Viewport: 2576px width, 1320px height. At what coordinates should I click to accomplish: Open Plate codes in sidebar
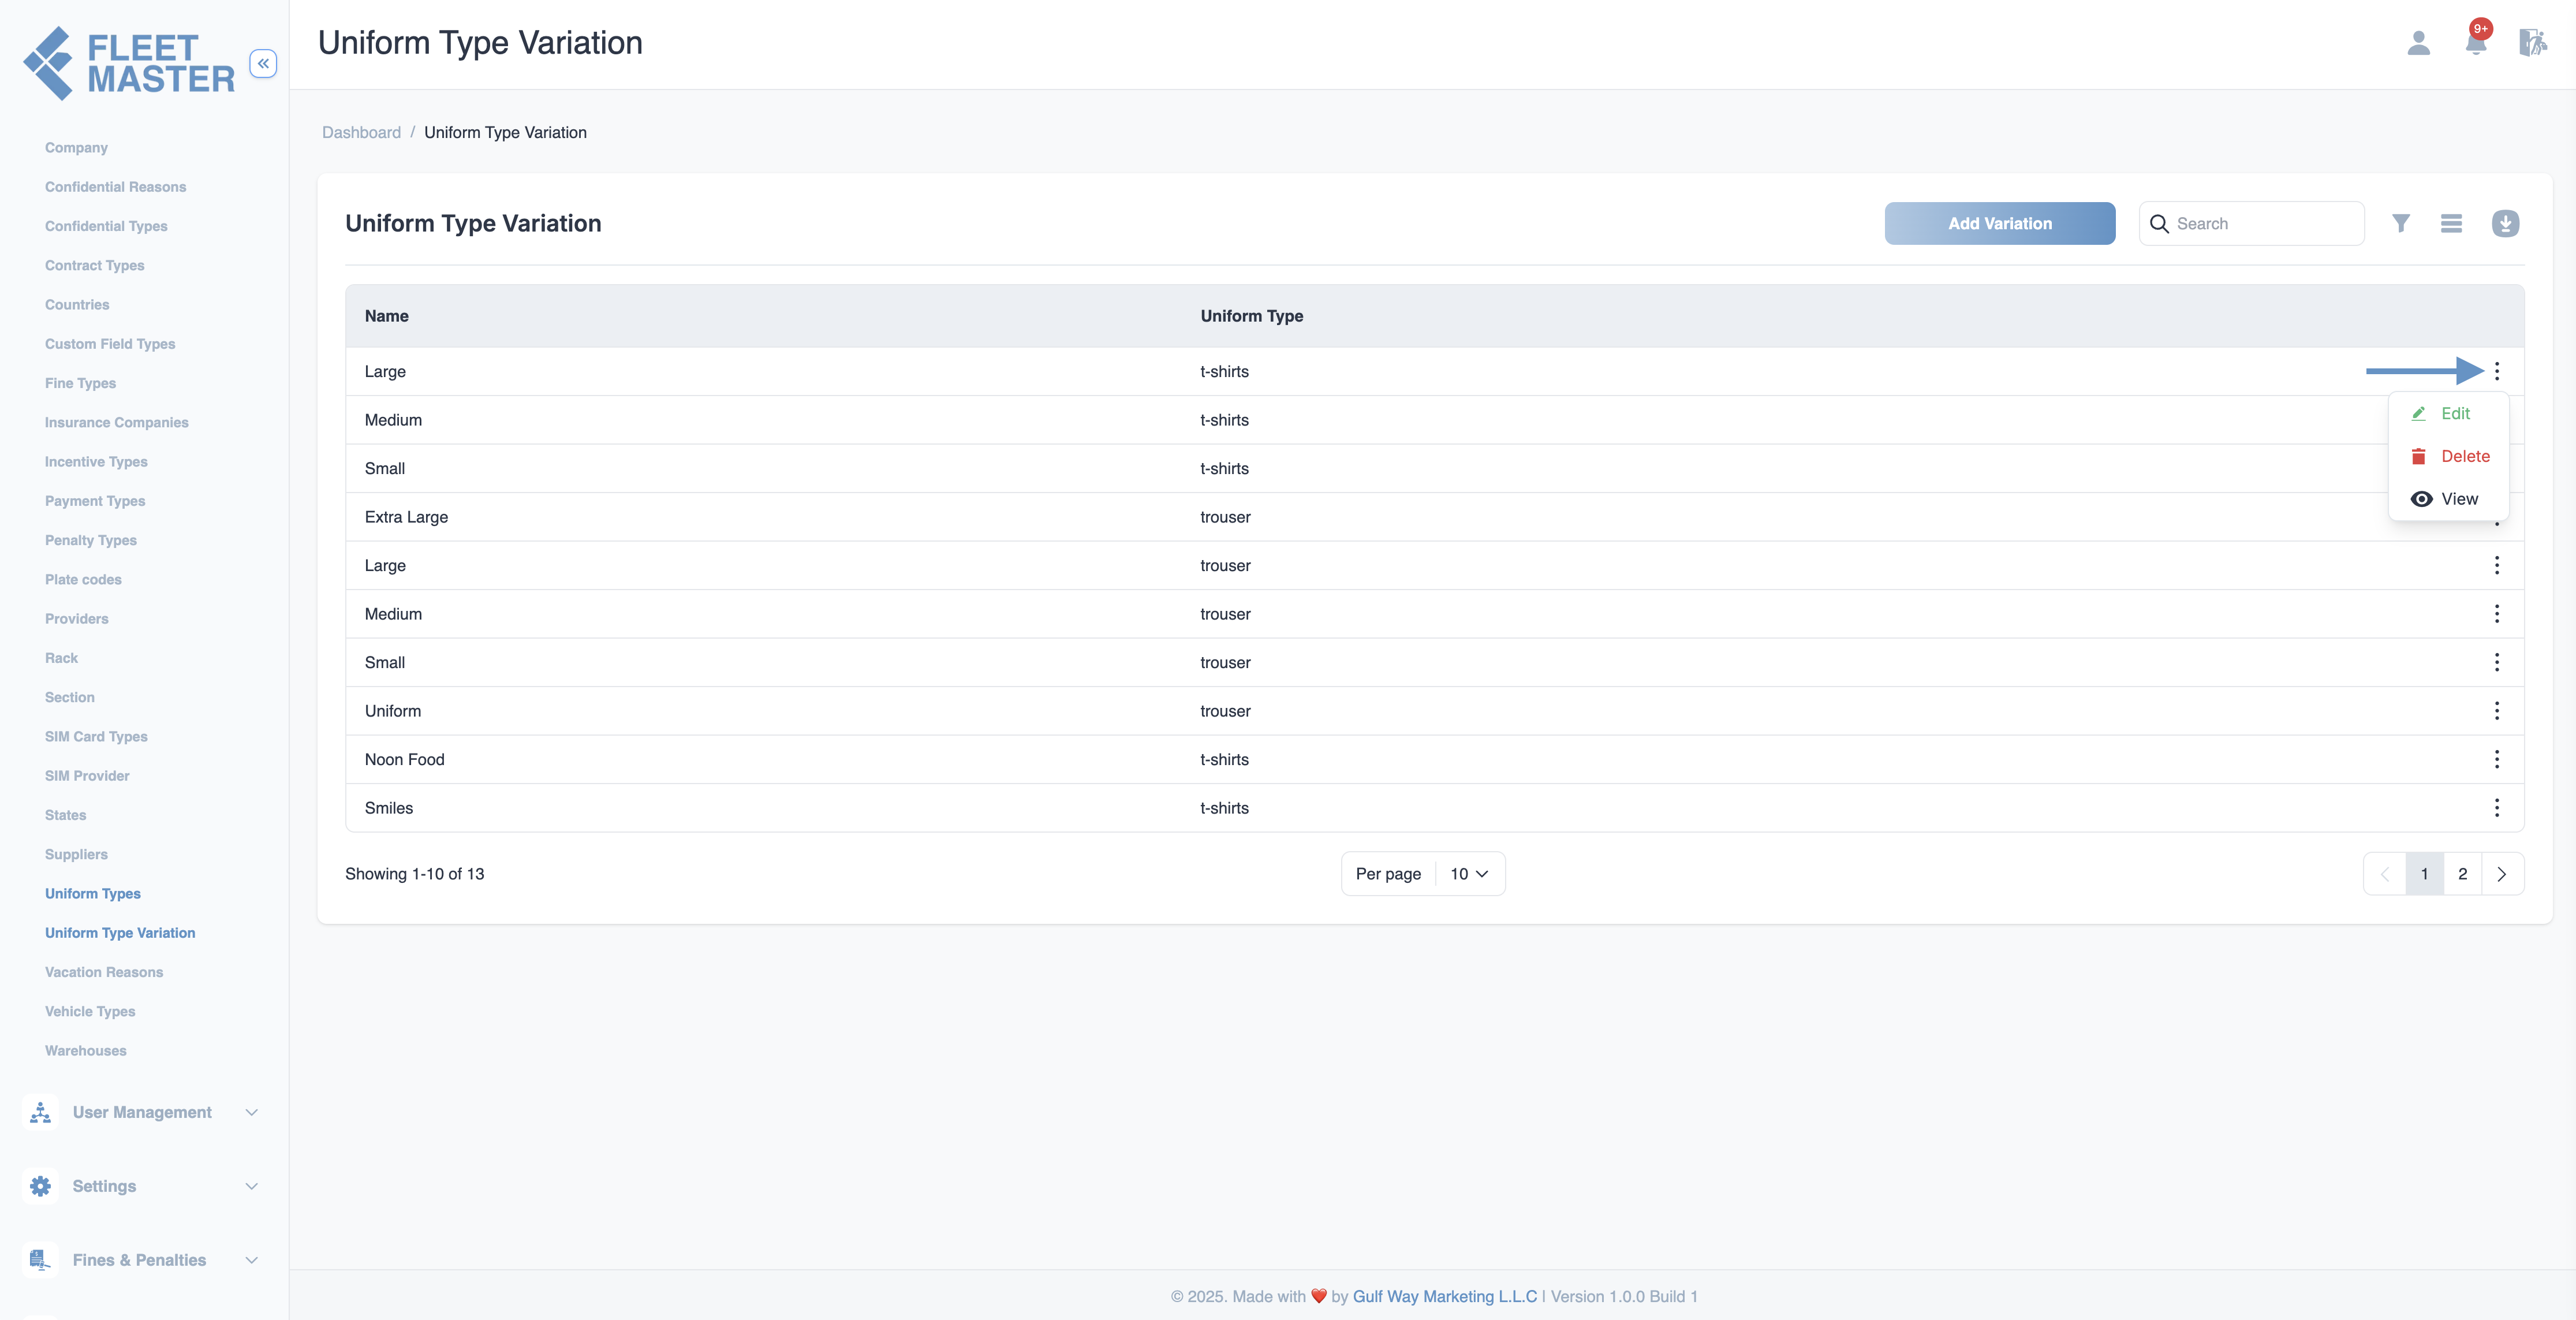click(83, 579)
